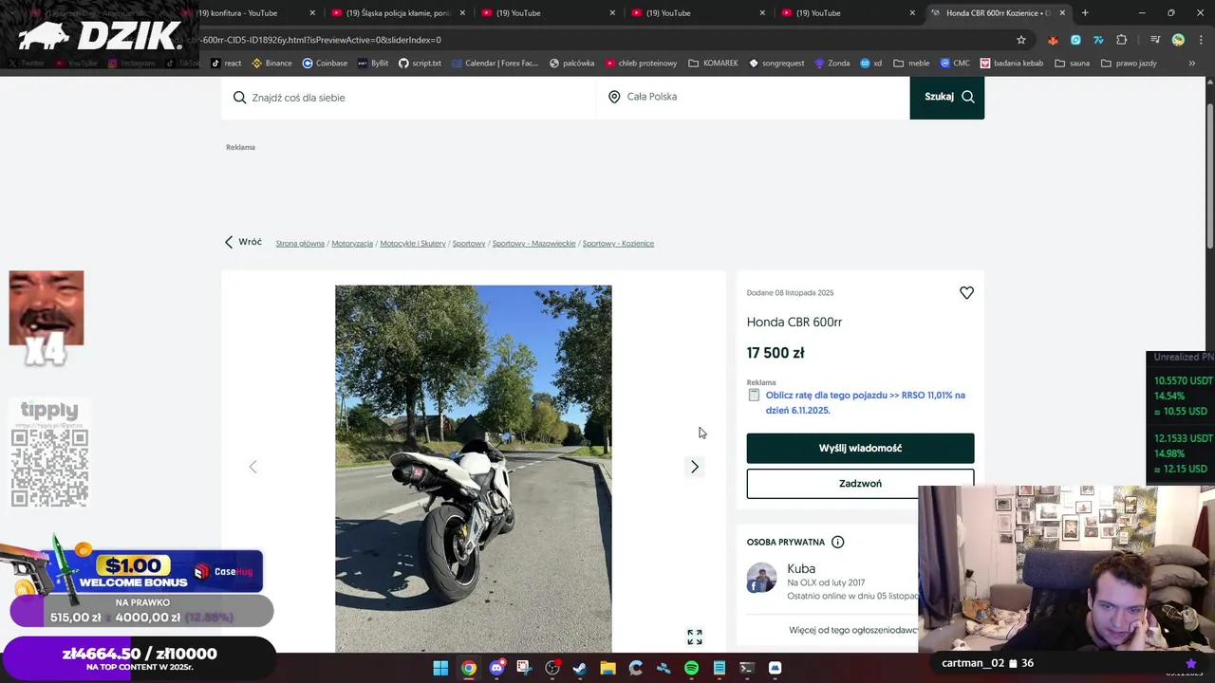Open 'Coinbase' bookmark

pos(325,64)
